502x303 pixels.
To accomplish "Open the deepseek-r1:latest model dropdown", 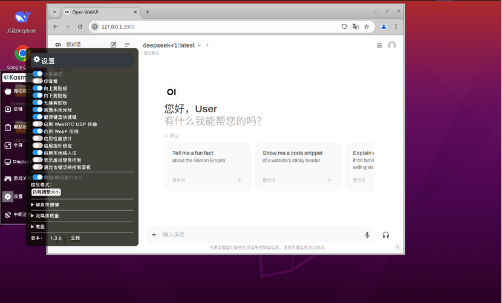I will (x=172, y=45).
